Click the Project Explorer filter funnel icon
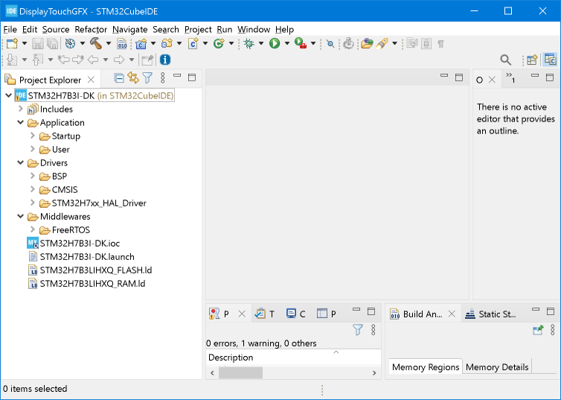The height and width of the screenshot is (400, 561). (147, 77)
